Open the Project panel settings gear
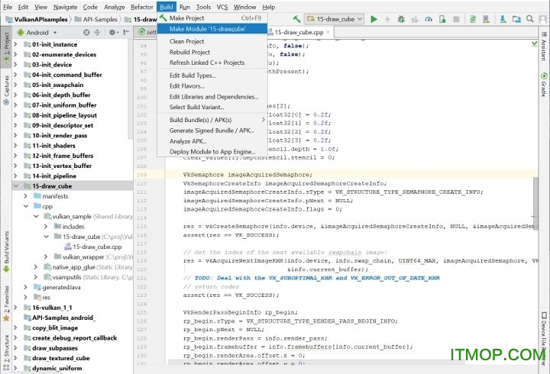Screen dimensions: 550x374 (x=112, y=32)
